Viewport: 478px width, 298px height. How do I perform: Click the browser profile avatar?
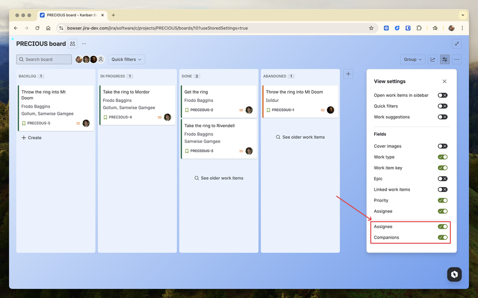(x=451, y=28)
